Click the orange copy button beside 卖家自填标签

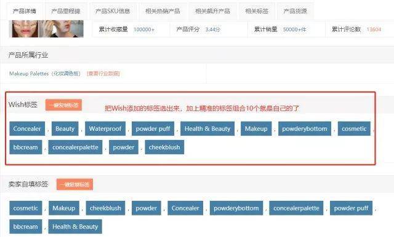tap(74, 184)
